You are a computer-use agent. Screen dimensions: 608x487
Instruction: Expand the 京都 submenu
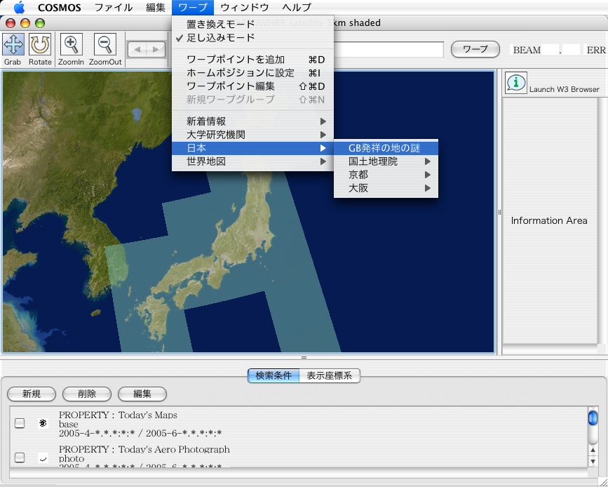click(x=386, y=175)
